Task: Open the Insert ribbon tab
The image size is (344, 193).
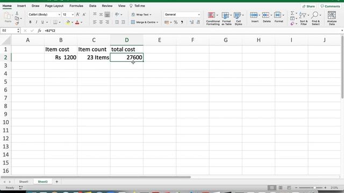Action: coord(21,6)
